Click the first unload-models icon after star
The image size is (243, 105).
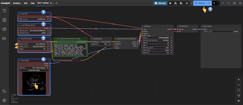pos(176,3)
